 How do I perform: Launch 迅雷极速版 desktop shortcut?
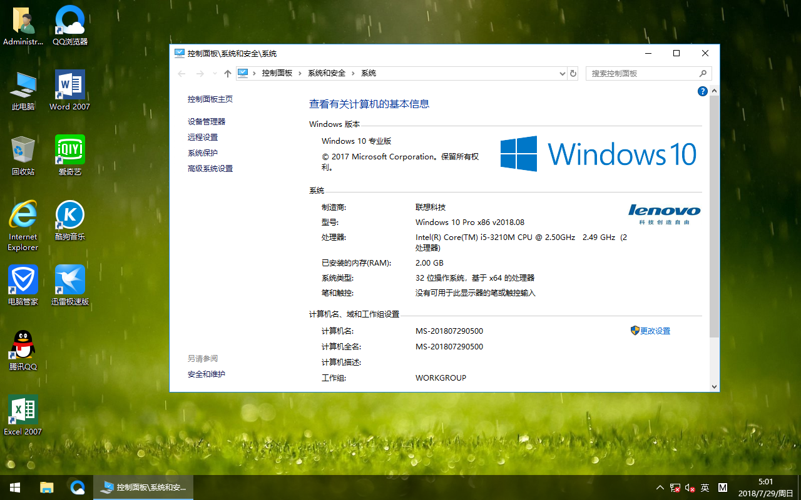pyautogui.click(x=69, y=286)
